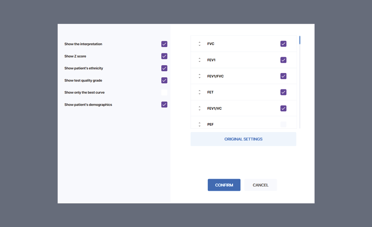Click reorder arrows beside FVC
The width and height of the screenshot is (372, 227).
pyautogui.click(x=199, y=44)
